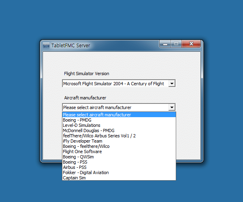Pick Fokker - Digital Aviation entry
Image resolution: width=243 pixels, height=202 pixels.
point(85,173)
